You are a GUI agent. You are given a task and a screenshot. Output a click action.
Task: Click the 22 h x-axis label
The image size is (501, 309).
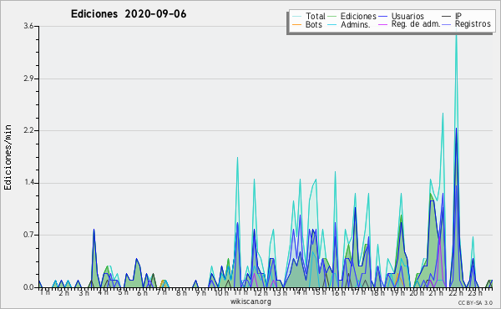pyautogui.click(x=456, y=292)
